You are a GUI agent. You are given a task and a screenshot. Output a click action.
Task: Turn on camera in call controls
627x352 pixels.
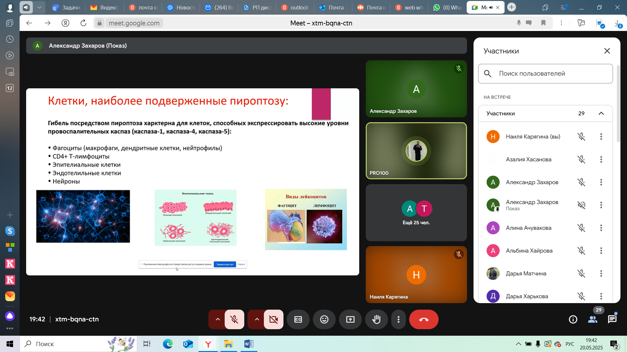(273, 319)
